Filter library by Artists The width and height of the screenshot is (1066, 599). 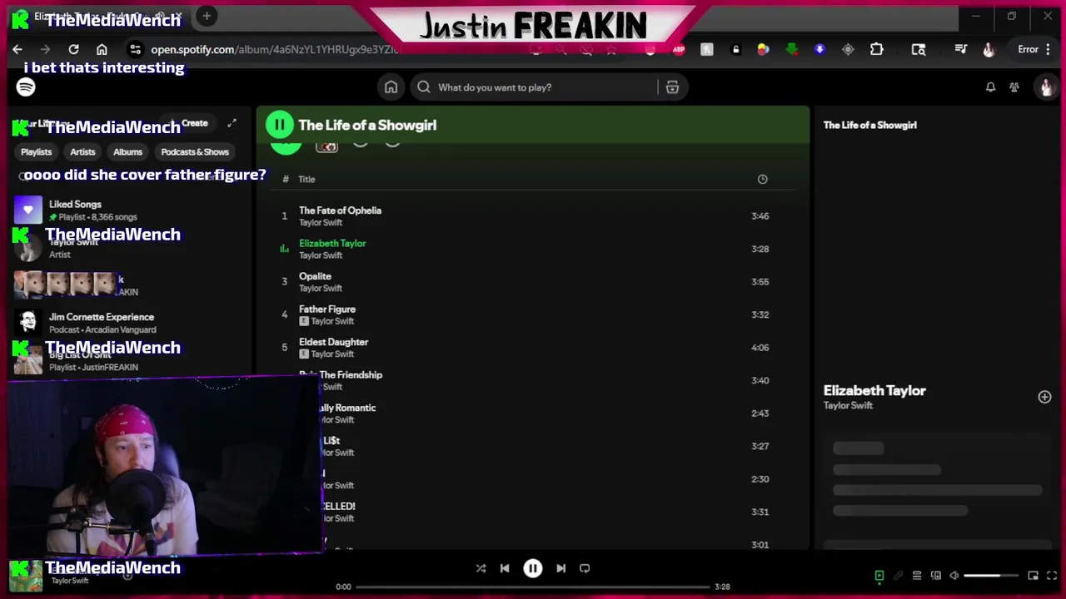pyautogui.click(x=82, y=151)
